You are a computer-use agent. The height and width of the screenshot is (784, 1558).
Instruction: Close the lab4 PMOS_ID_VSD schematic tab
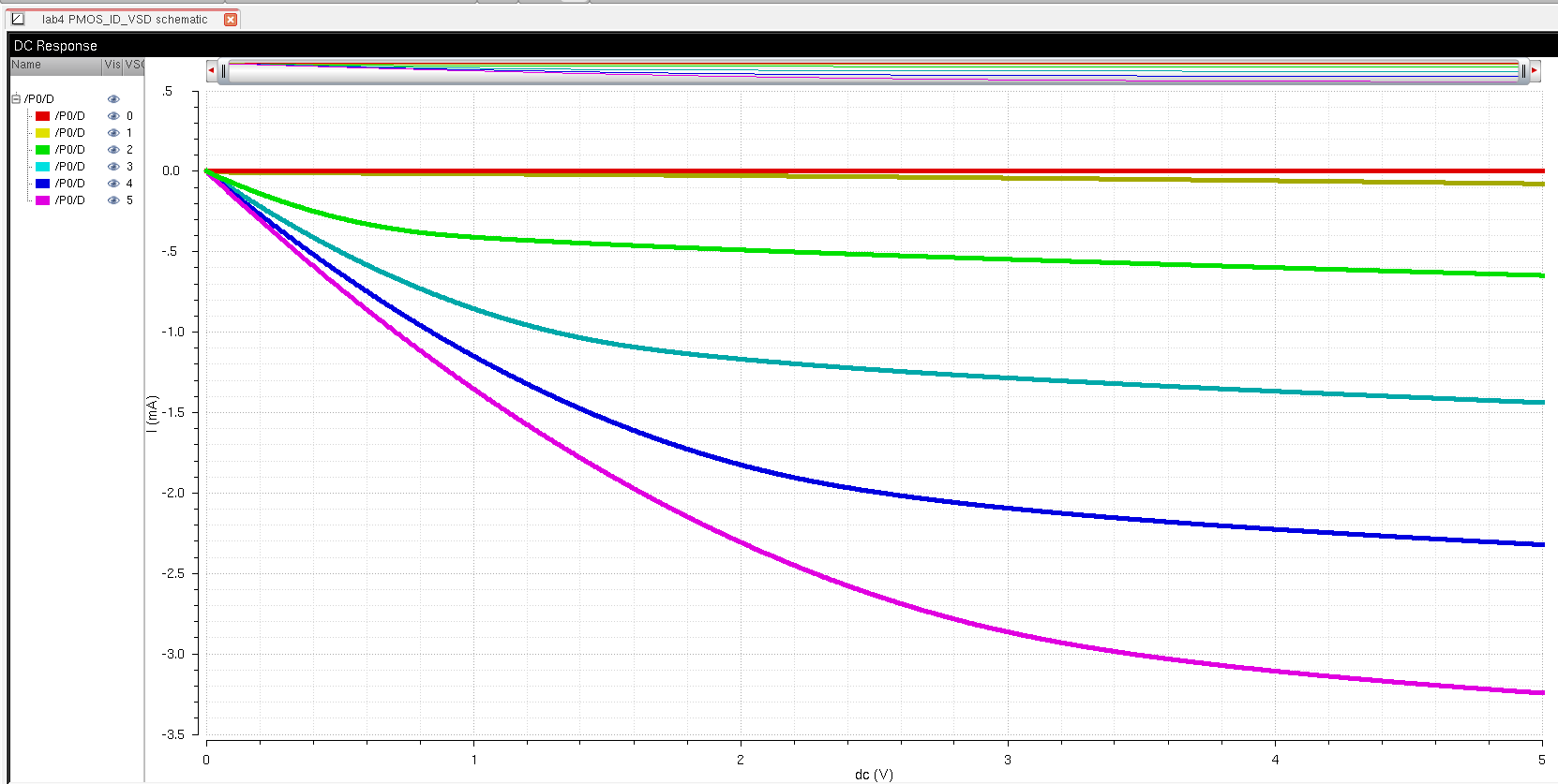click(x=231, y=19)
